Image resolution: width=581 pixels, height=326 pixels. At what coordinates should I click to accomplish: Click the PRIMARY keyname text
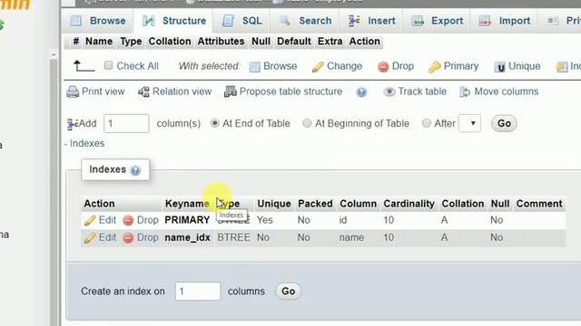pos(187,220)
